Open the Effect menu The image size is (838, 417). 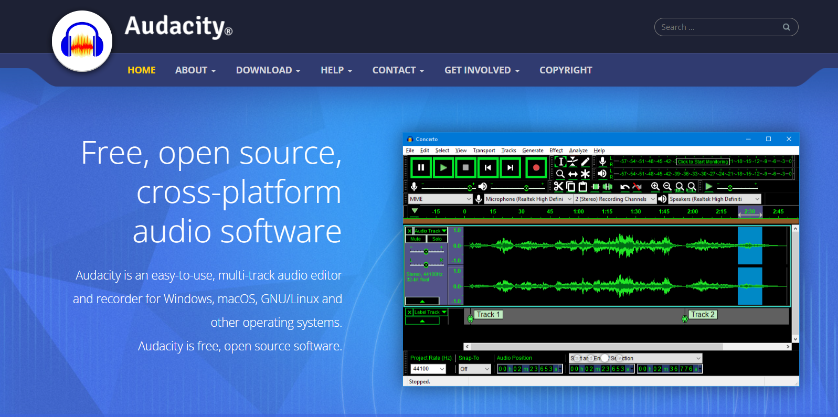pyautogui.click(x=556, y=151)
